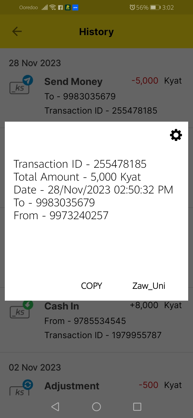
Task: Tap the Wi-Fi status icon
Action: pos(53,8)
